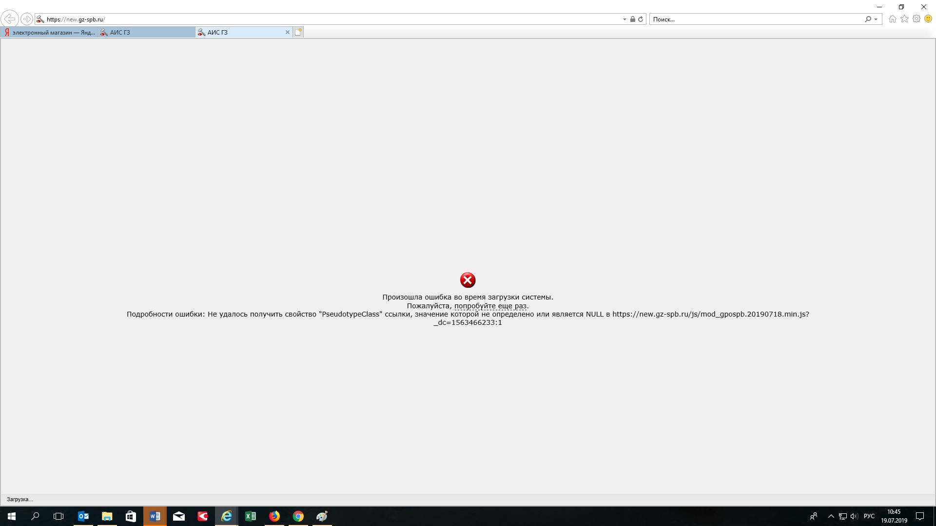
Task: Expand the search provider dropdown arrow
Action: [x=876, y=19]
